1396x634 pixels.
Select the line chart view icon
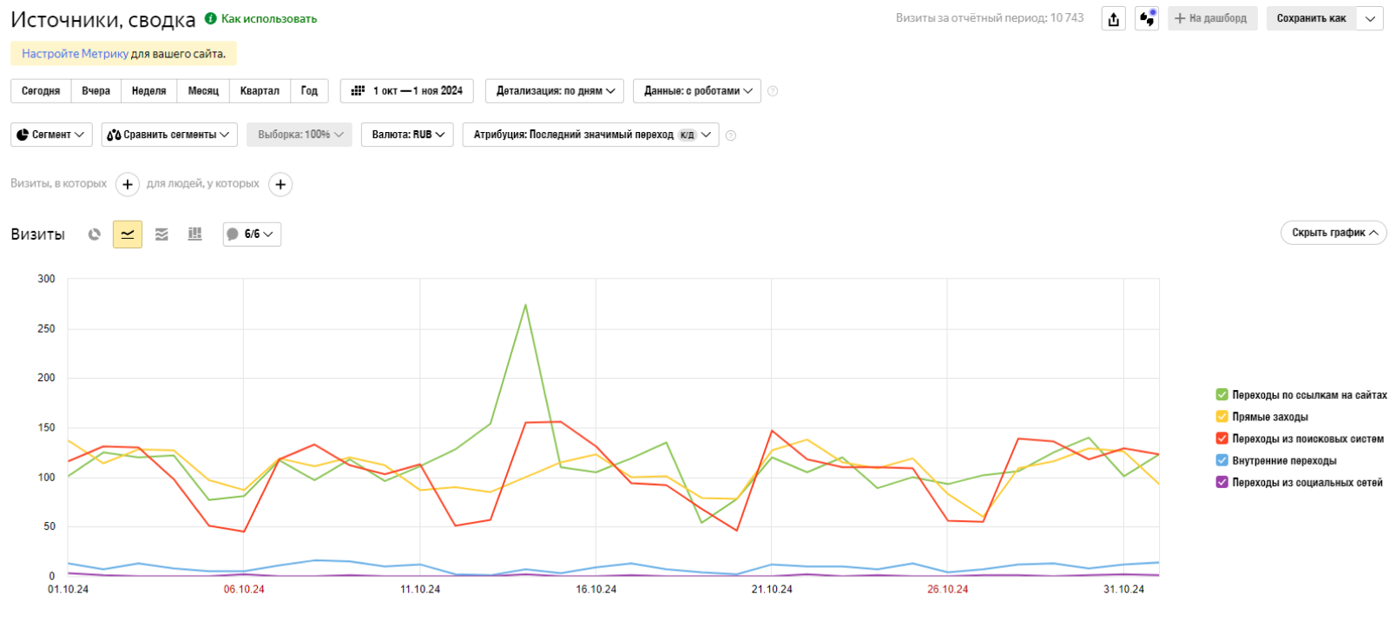(128, 234)
